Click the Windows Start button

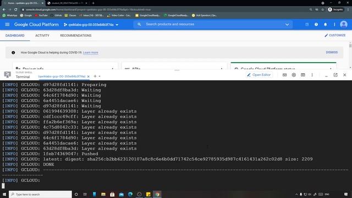click(4, 194)
